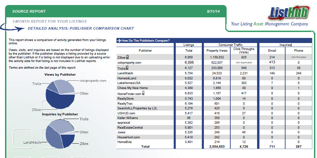317x158 pixels.
Task: Click the arrow before How Do The Publishers Compare
Action: click(x=119, y=41)
